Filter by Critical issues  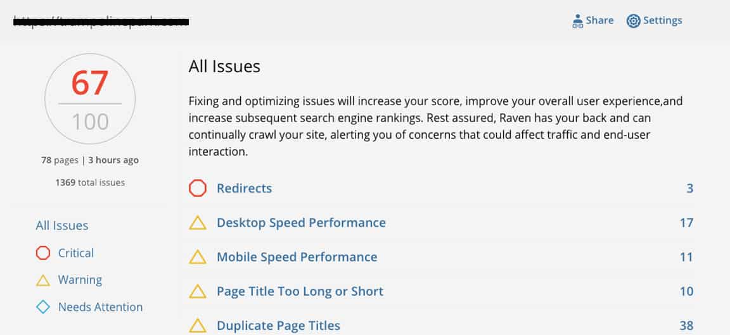pos(76,253)
